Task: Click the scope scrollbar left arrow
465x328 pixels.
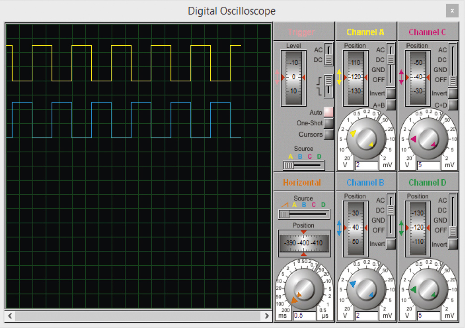Action: [x=10, y=316]
